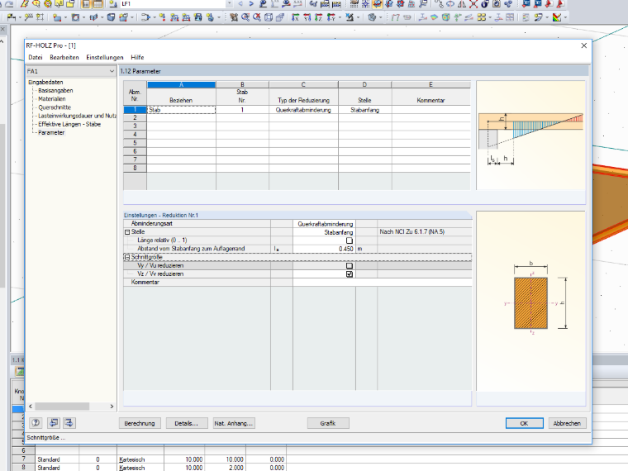The width and height of the screenshot is (628, 471).
Task: Uncheck Vz / Vv reduzieren
Action: click(x=350, y=274)
